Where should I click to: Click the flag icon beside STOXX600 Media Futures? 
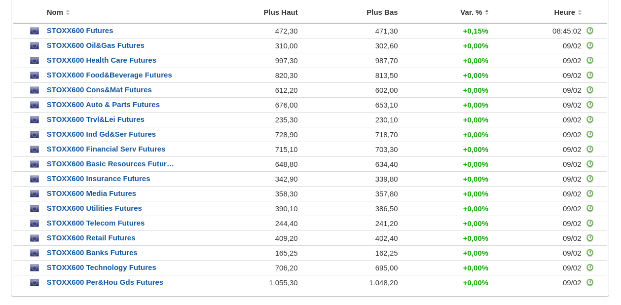(x=35, y=193)
